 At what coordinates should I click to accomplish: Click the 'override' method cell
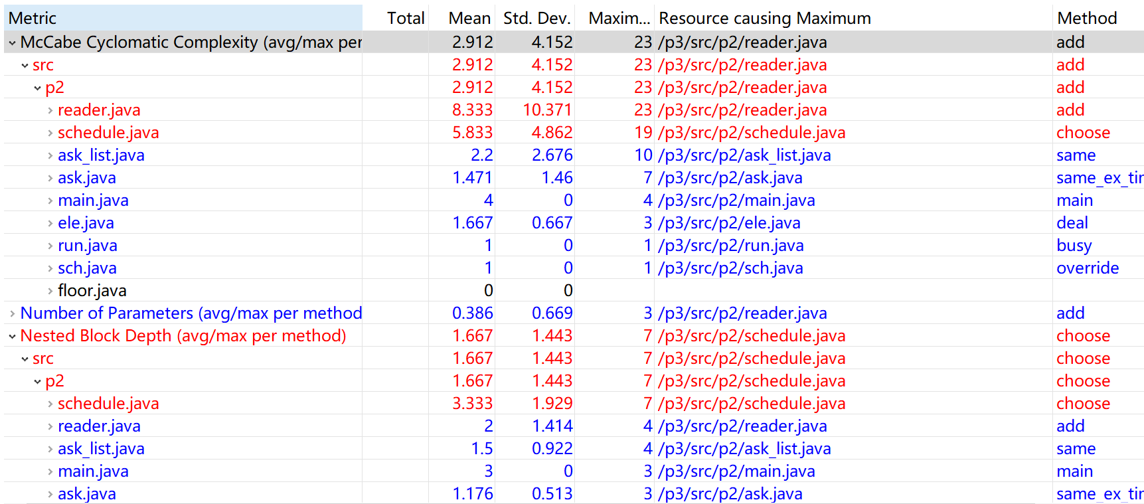(1087, 268)
